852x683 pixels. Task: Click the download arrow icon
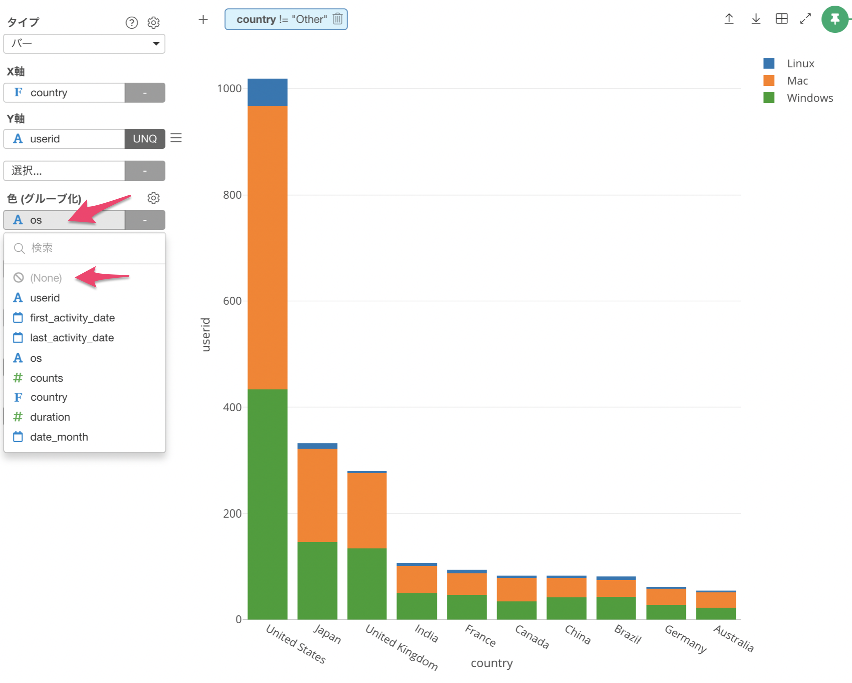click(x=756, y=19)
